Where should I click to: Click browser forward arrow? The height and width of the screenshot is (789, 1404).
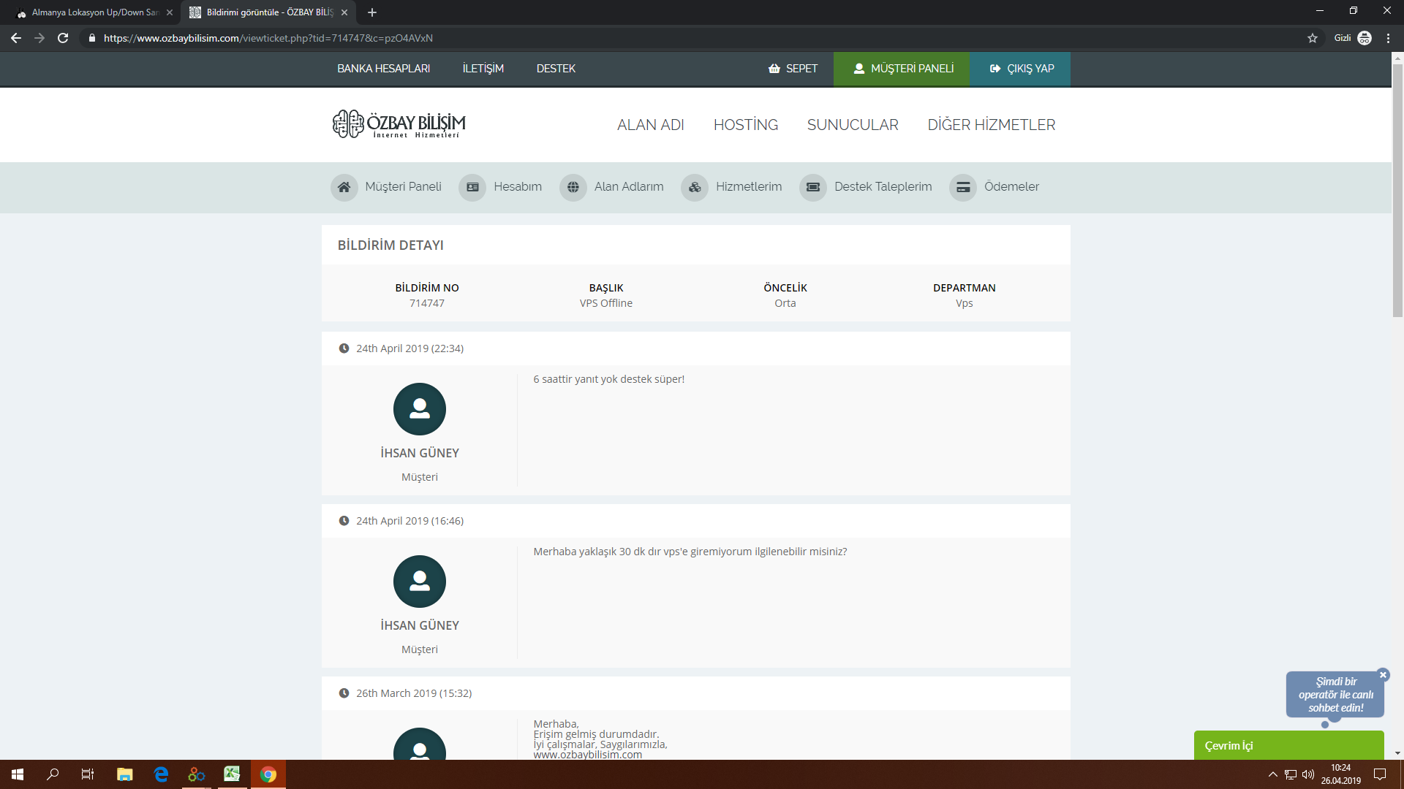tap(39, 38)
